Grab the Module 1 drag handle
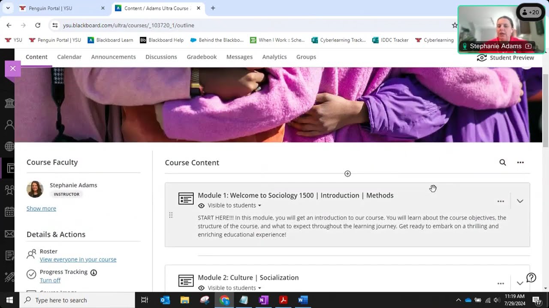 (171, 215)
